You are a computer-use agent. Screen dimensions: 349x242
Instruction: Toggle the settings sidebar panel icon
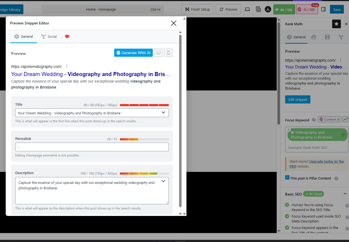323,9
